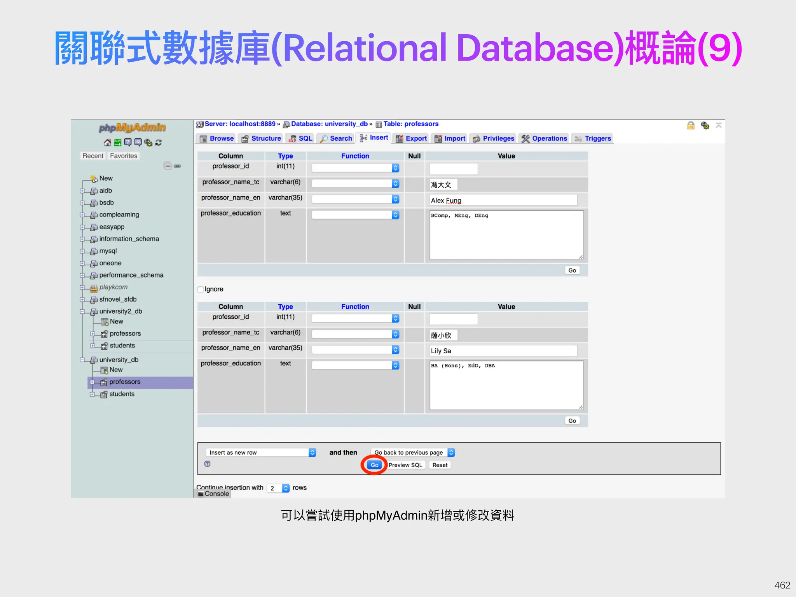The image size is (796, 597).
Task: Click the help question mark icon below Insert as new row
Action: coord(208,464)
